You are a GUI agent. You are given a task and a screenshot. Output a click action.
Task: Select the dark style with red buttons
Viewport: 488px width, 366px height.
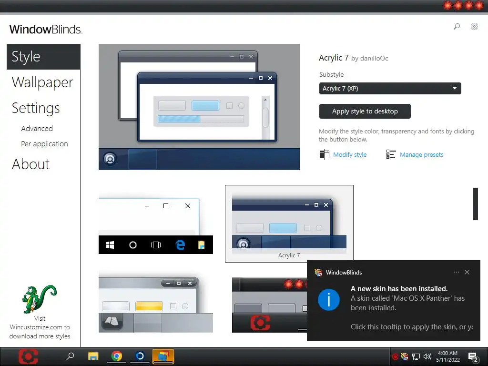[269, 305]
